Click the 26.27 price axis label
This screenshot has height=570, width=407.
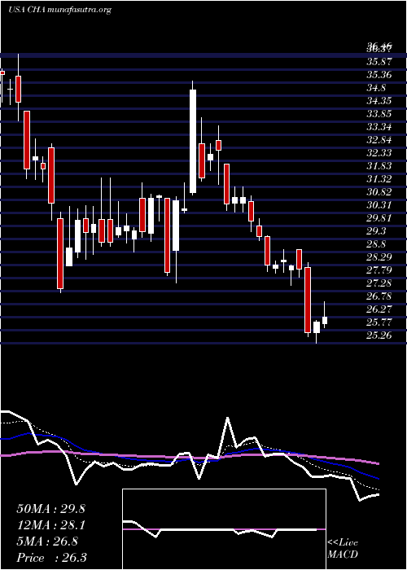[379, 309]
